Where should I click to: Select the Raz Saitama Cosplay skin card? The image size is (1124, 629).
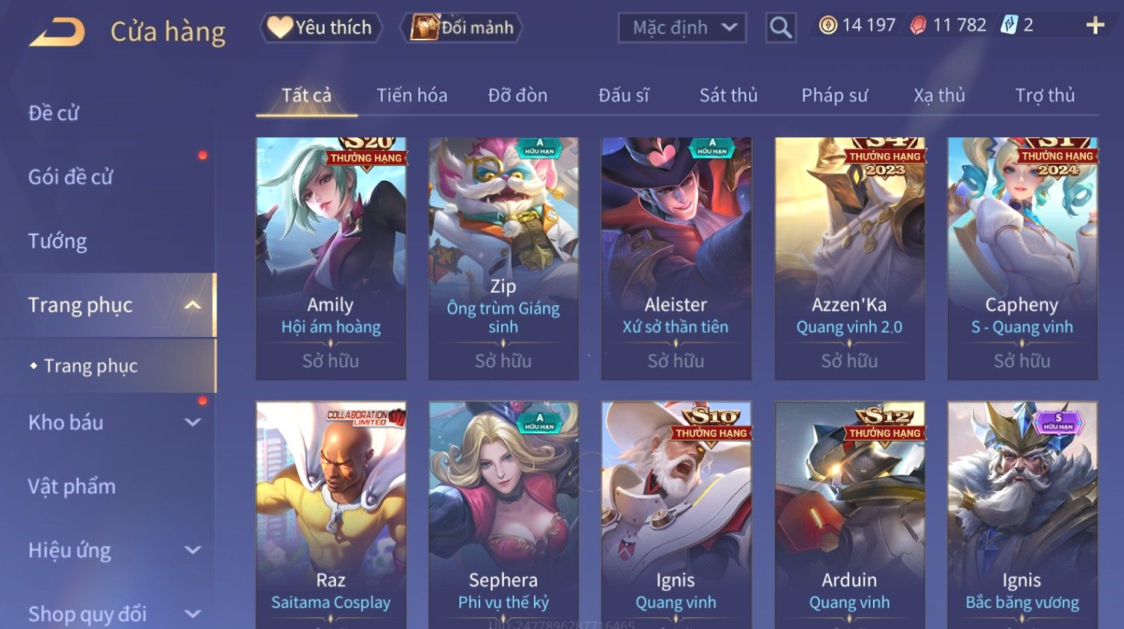331,515
